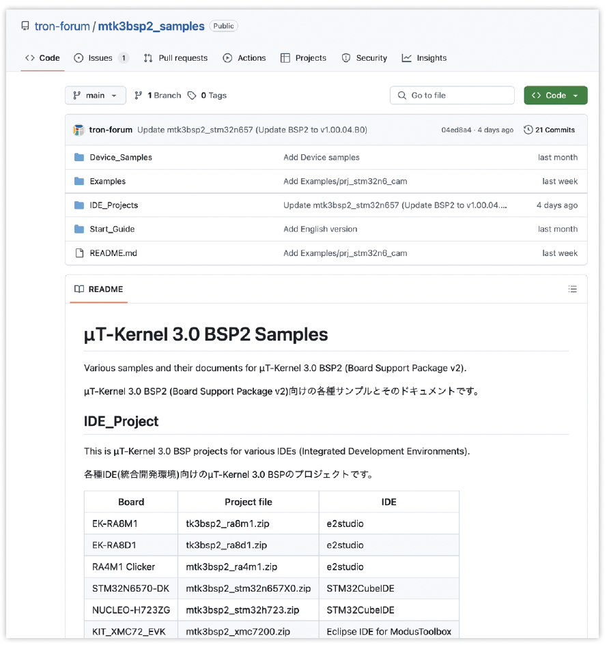Click the EK-RA8M1 board cell

(131, 523)
